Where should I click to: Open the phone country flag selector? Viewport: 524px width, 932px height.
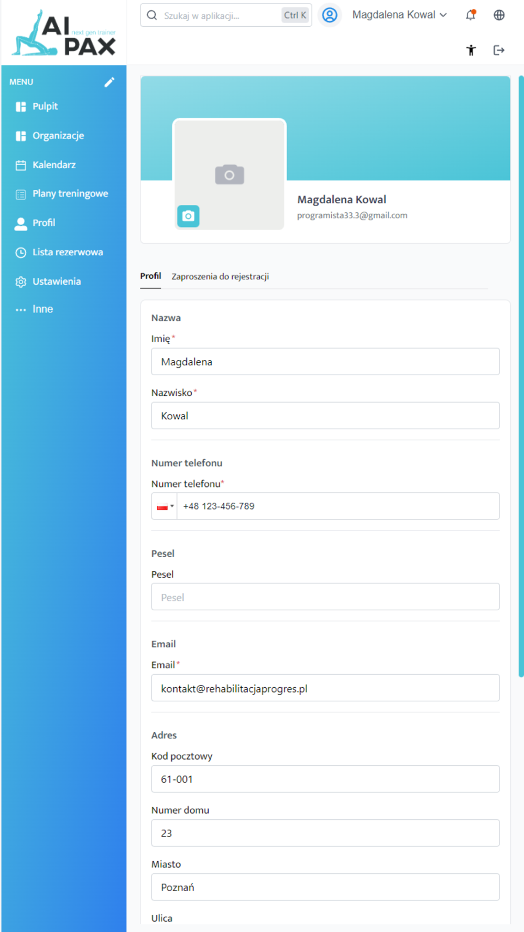coord(165,506)
